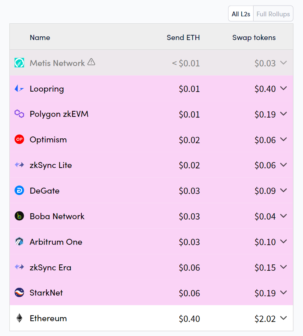Click the Name column header
Screen dimensions: 303x336
coord(40,37)
